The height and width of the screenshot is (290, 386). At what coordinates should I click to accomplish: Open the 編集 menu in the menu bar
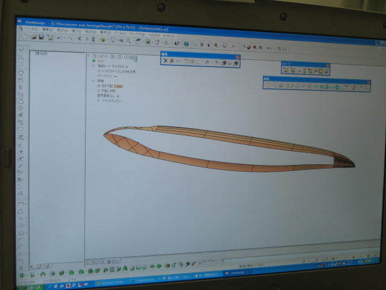[47, 30]
